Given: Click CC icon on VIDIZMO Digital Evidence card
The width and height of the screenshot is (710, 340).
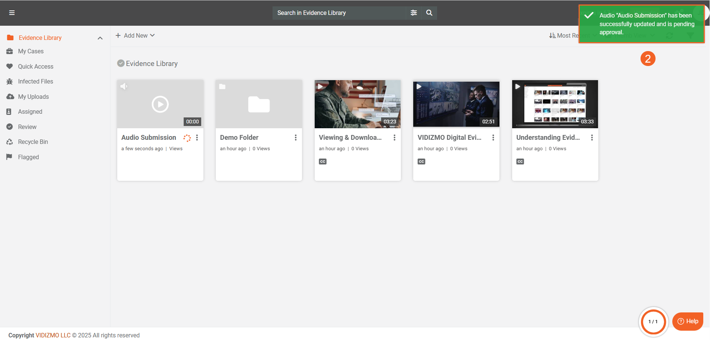Looking at the screenshot, I should [x=421, y=161].
